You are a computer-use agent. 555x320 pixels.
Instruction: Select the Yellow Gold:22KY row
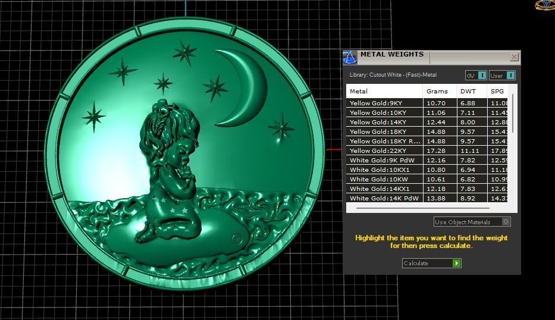pos(427,151)
